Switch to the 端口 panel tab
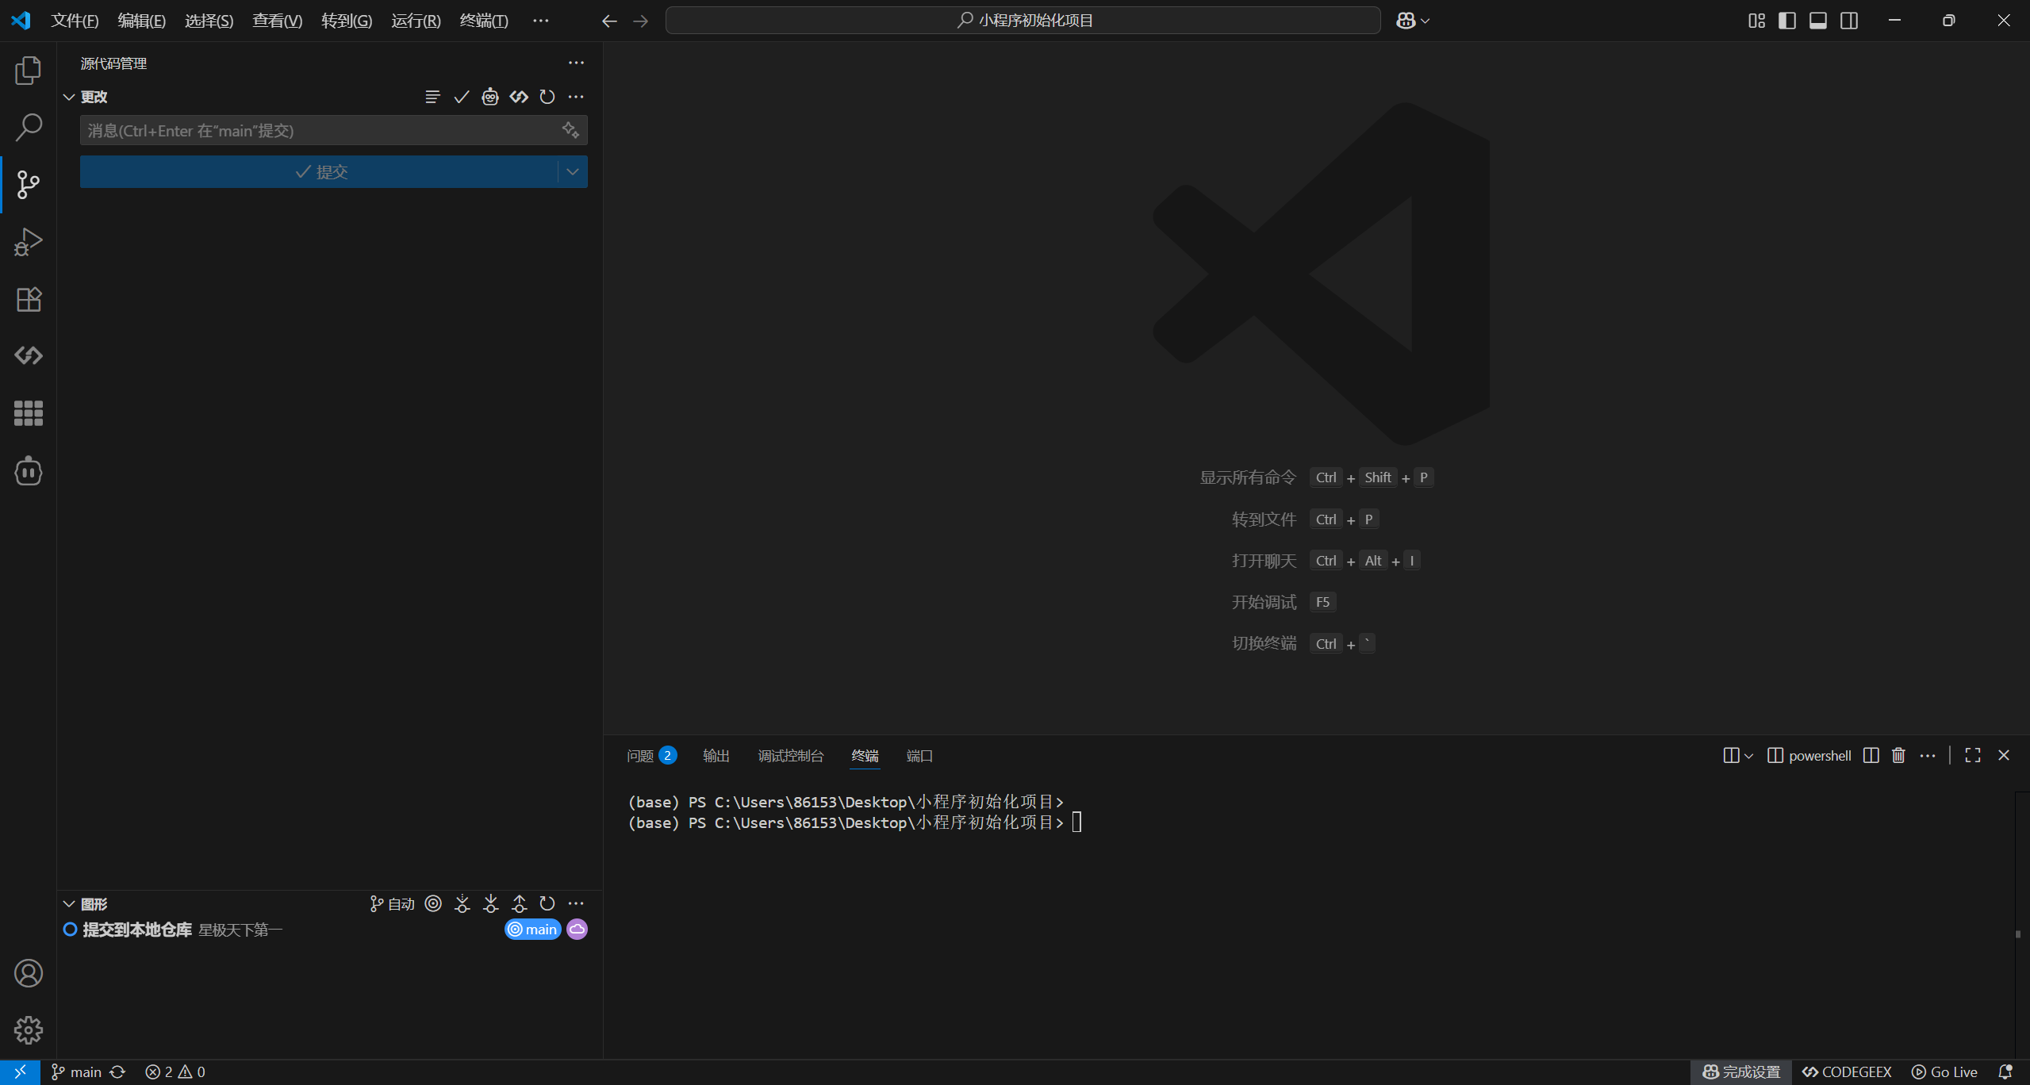Viewport: 2030px width, 1085px height. [920, 755]
